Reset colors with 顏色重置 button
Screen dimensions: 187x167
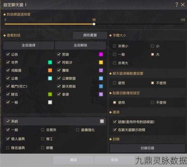90,35
